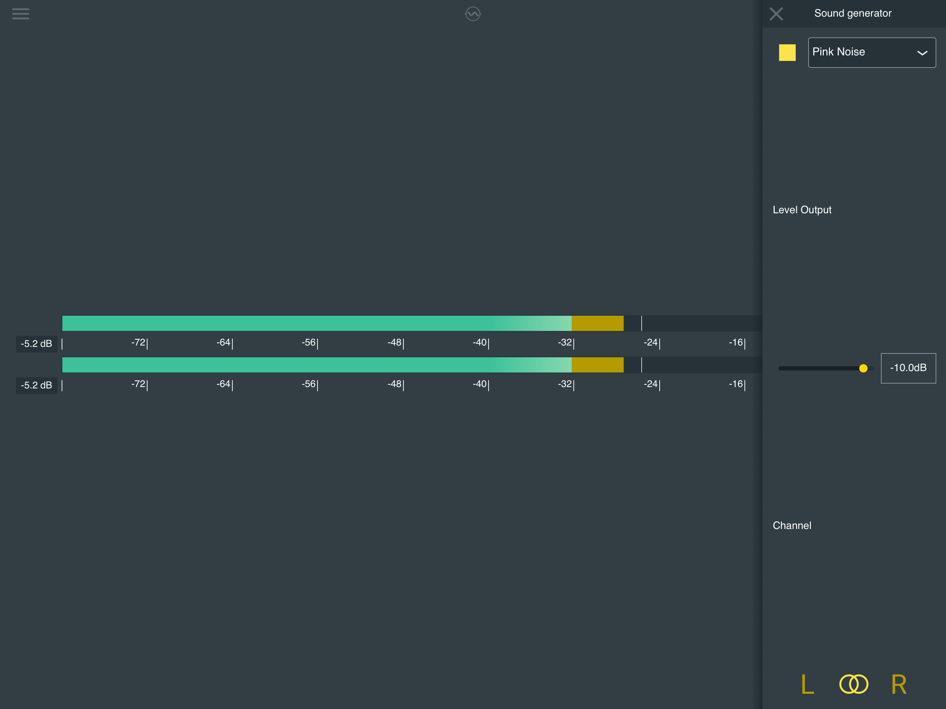Click the top channel -5.2 dB readout

pyautogui.click(x=37, y=344)
